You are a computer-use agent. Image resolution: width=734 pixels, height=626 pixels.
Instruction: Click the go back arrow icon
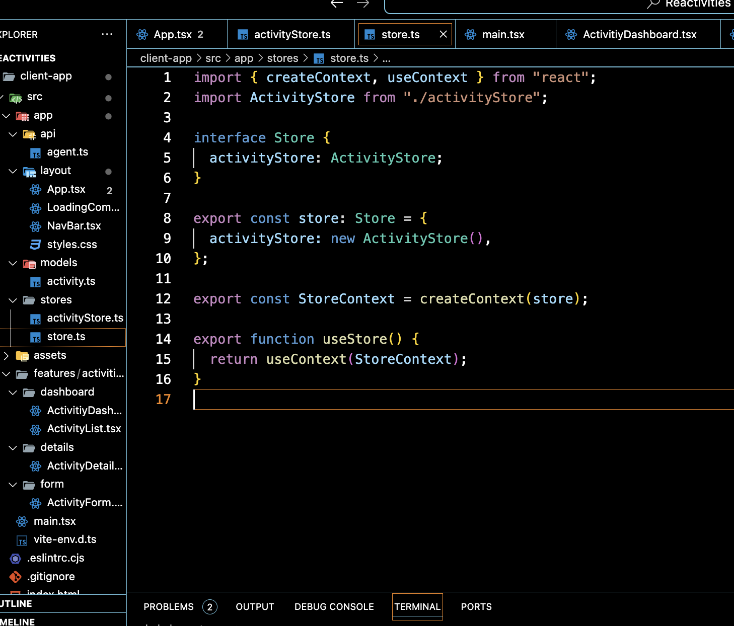pyautogui.click(x=336, y=4)
